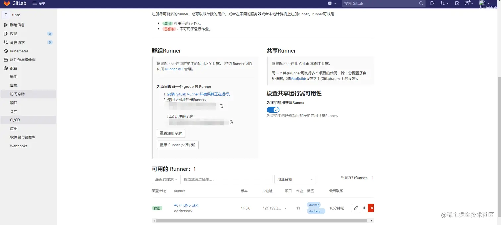Go to 合并请求 in sidebar
This screenshot has height=225, width=501.
17,42
